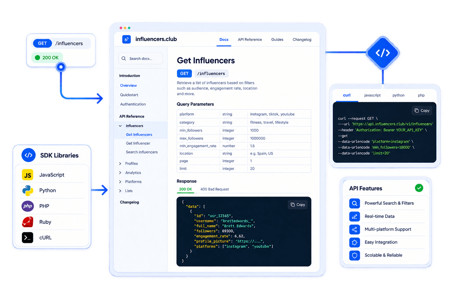
Task: Click the influencers.club logo icon
Action: (x=127, y=39)
